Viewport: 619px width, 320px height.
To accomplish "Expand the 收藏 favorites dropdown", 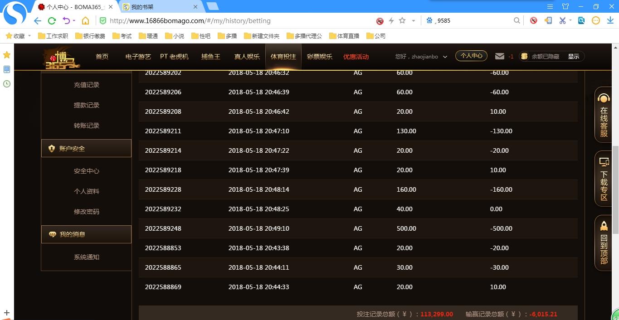I will pos(29,36).
